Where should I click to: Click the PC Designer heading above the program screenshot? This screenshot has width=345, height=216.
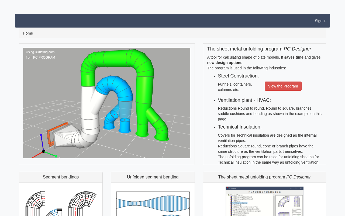click(x=264, y=177)
